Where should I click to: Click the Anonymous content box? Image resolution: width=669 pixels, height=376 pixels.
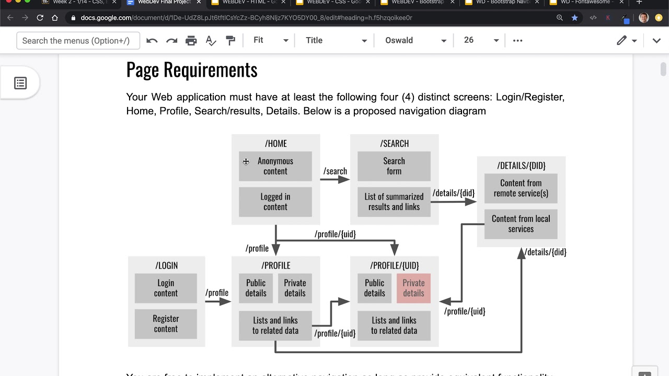(275, 166)
